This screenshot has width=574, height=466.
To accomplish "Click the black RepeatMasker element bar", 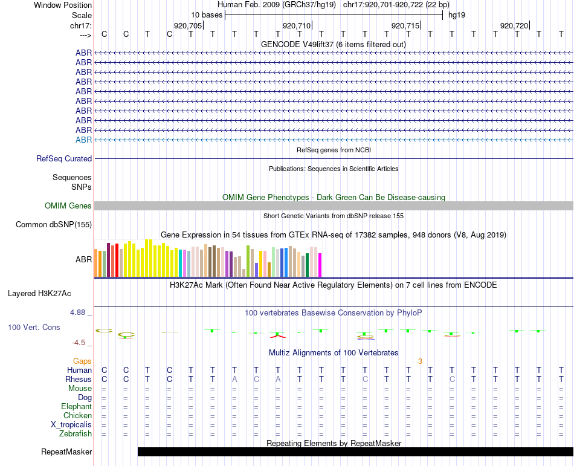I will [x=355, y=451].
